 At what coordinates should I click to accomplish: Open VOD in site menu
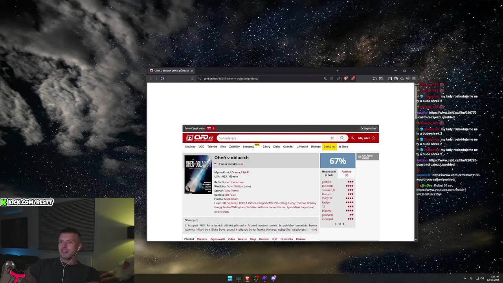(201, 147)
